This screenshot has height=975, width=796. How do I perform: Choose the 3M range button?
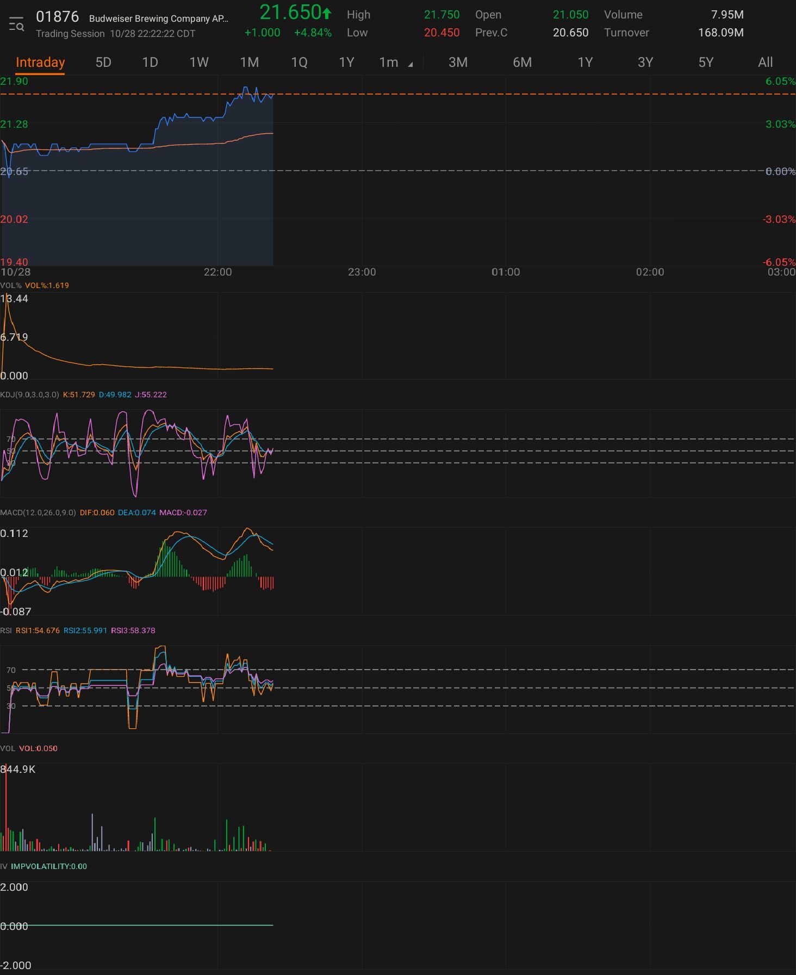point(458,62)
